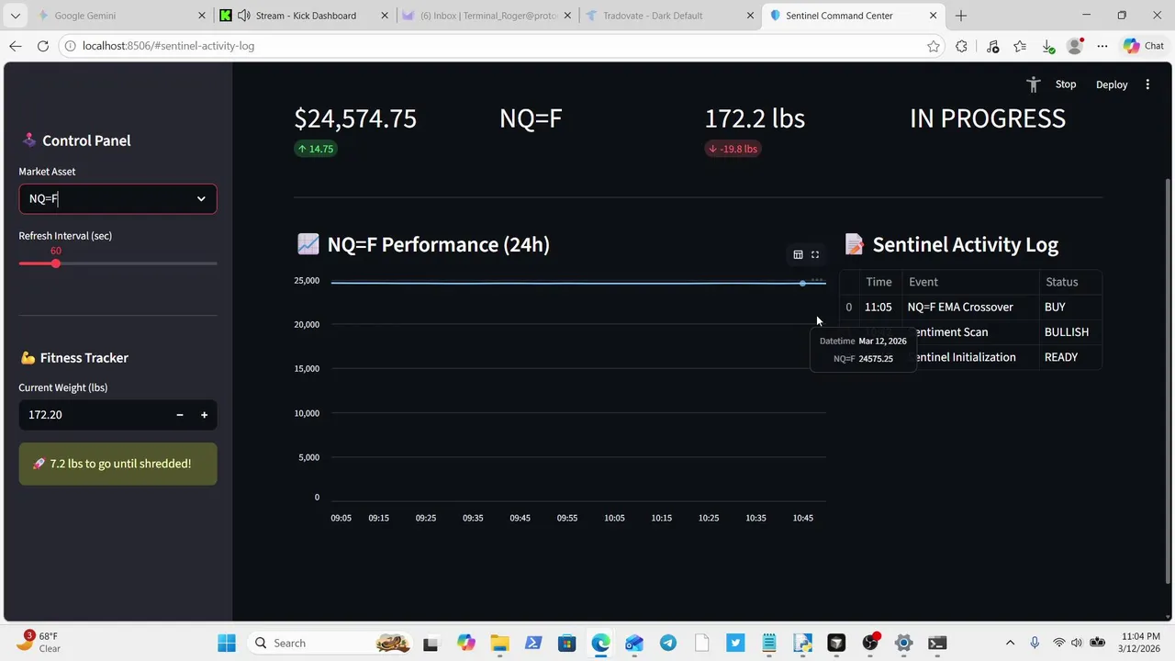
Task: Open the browser media controls icon
Action: [992, 46]
